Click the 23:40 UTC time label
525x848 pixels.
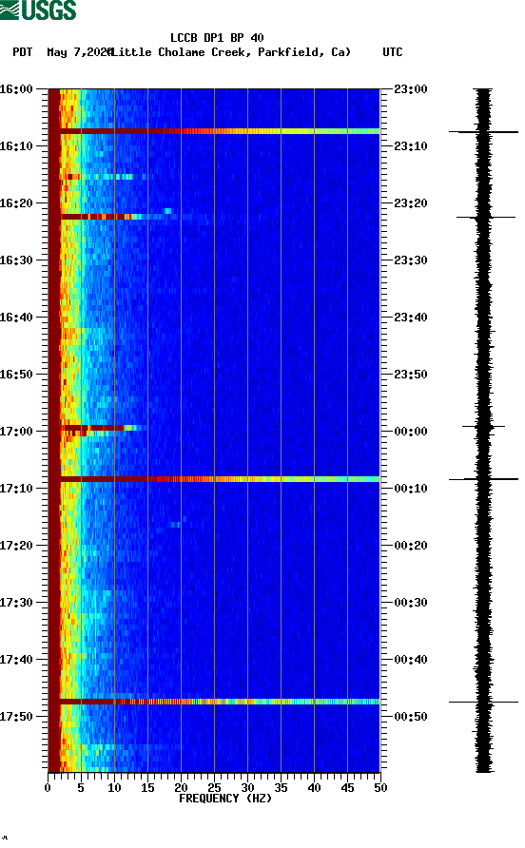pyautogui.click(x=411, y=317)
